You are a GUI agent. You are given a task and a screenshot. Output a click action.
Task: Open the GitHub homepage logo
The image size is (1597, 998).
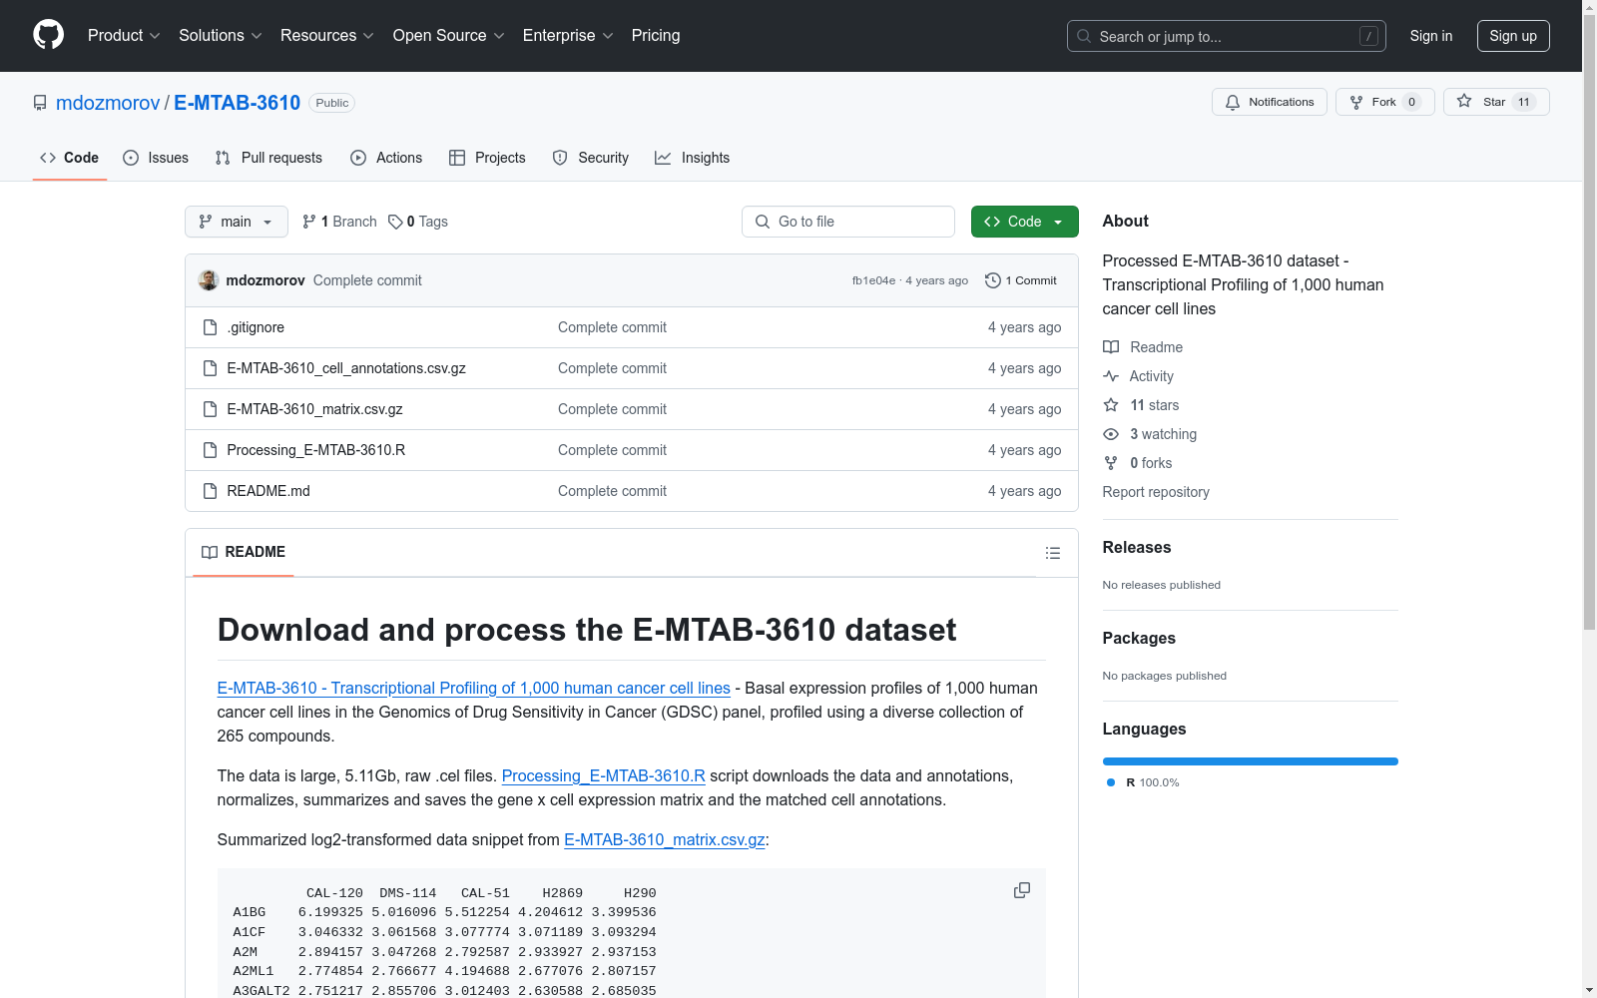click(x=48, y=35)
